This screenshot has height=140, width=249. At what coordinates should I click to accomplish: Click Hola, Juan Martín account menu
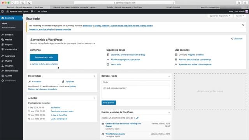238,11
